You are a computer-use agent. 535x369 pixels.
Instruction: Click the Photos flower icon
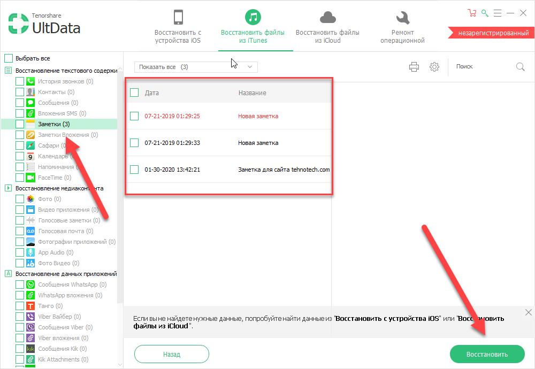coord(30,199)
